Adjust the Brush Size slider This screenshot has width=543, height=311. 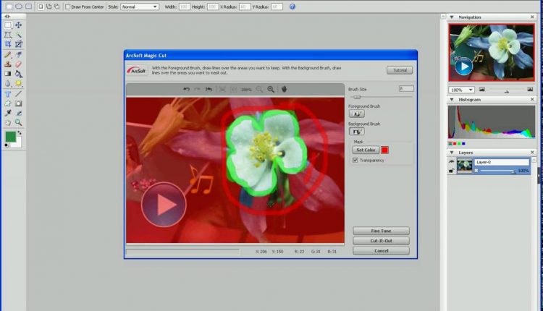(357, 97)
